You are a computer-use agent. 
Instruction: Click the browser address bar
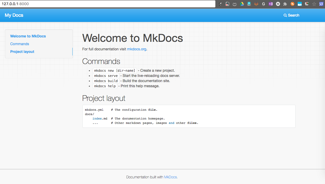(108, 4)
